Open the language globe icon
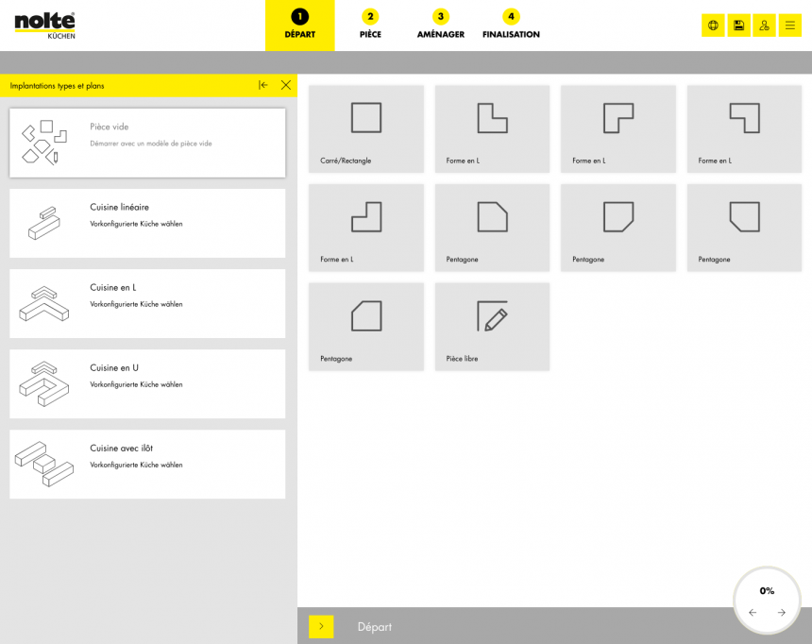 click(713, 25)
